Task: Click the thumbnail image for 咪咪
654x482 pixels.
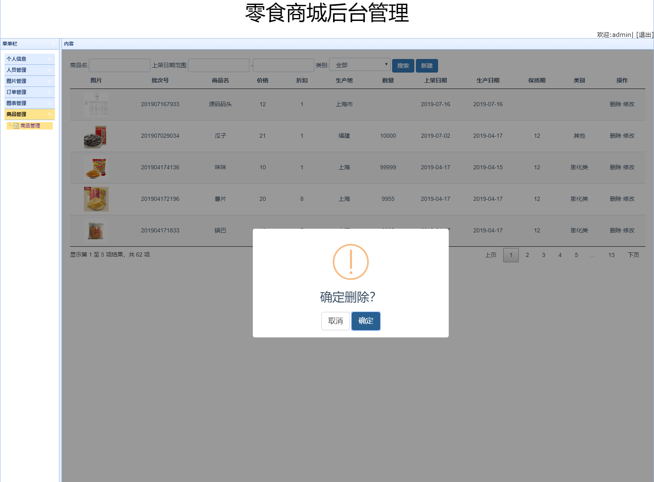Action: pyautogui.click(x=96, y=168)
